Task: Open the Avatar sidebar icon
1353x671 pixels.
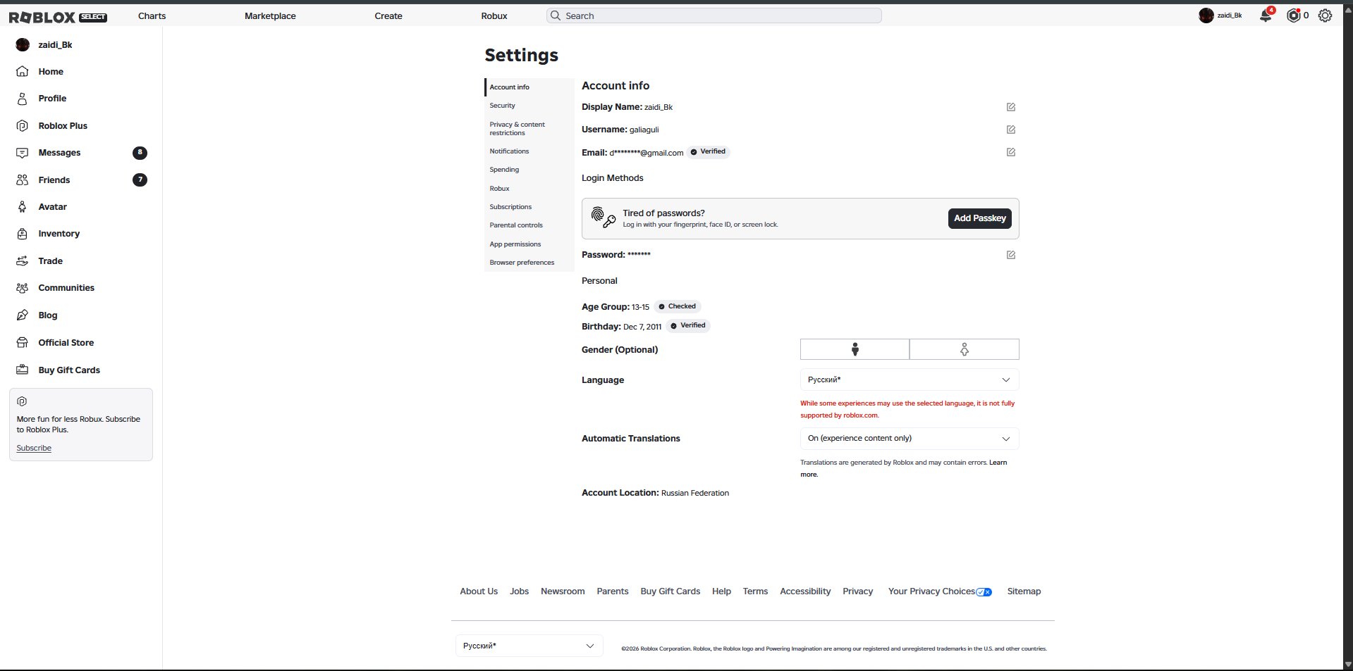Action: pos(23,207)
